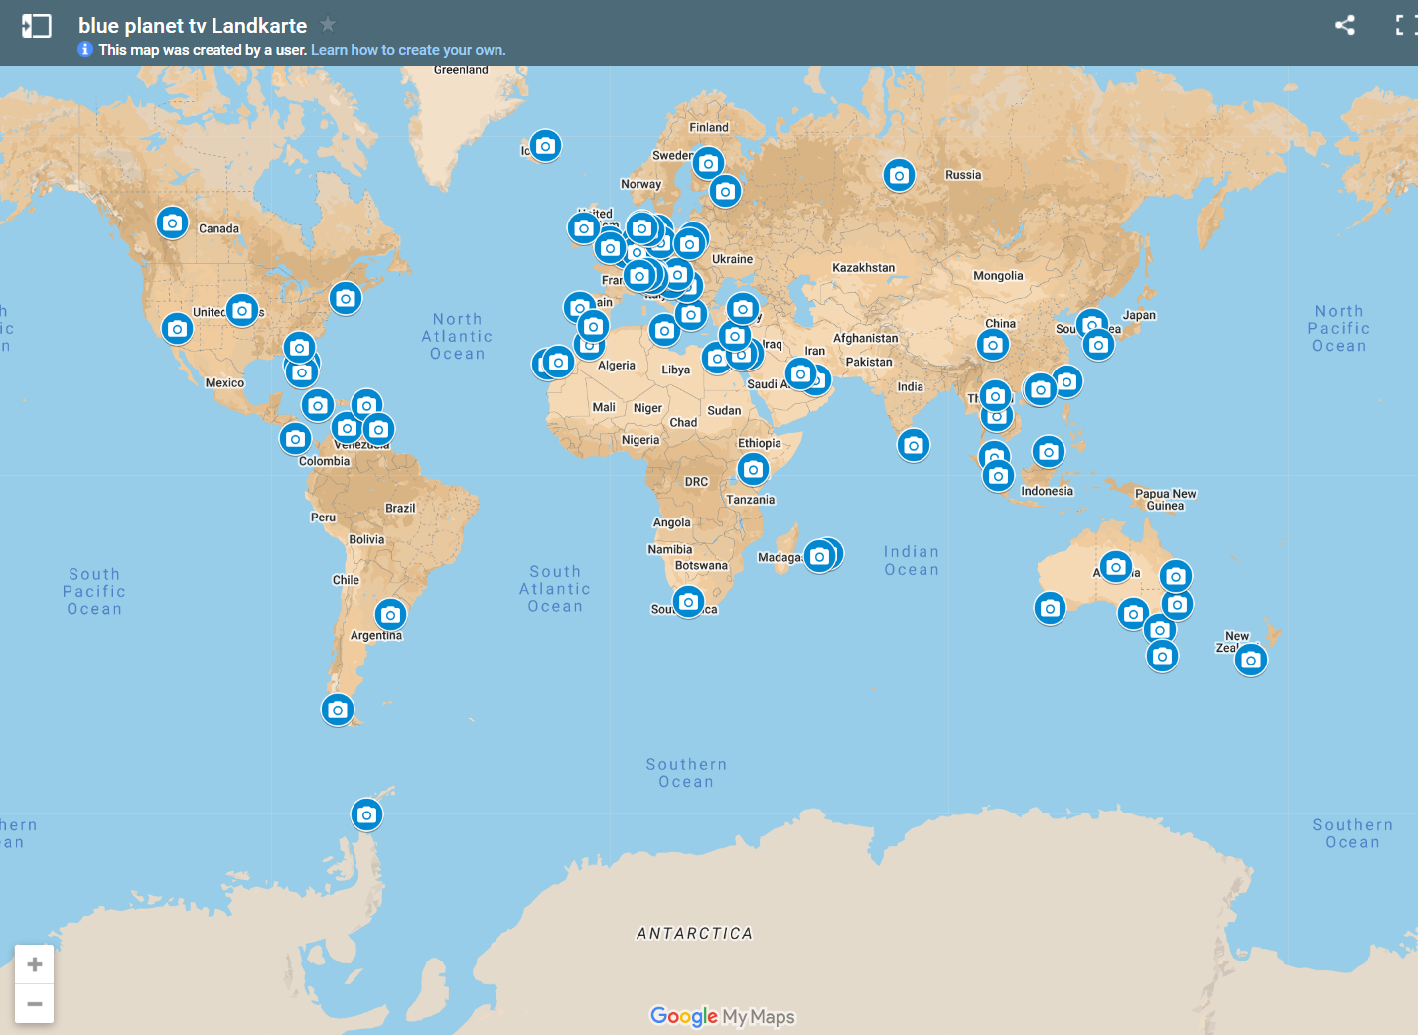Zoom in on the map
Viewport: 1418px width, 1035px height.
(35, 964)
